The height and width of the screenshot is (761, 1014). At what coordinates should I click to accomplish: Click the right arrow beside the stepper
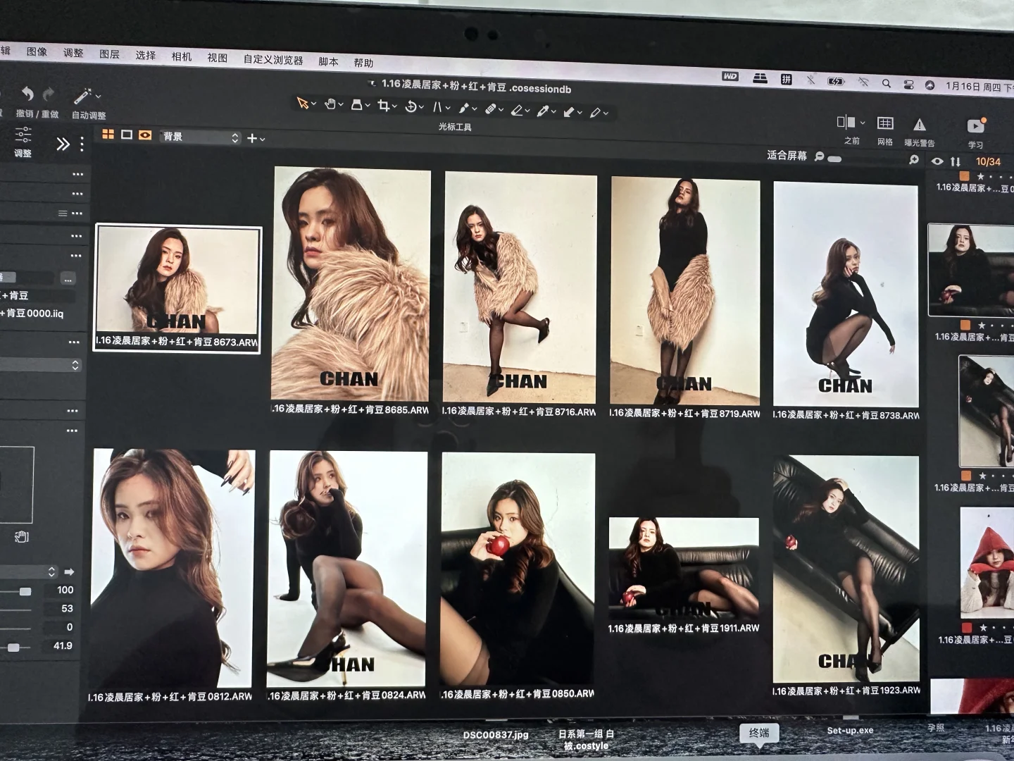pos(69,571)
